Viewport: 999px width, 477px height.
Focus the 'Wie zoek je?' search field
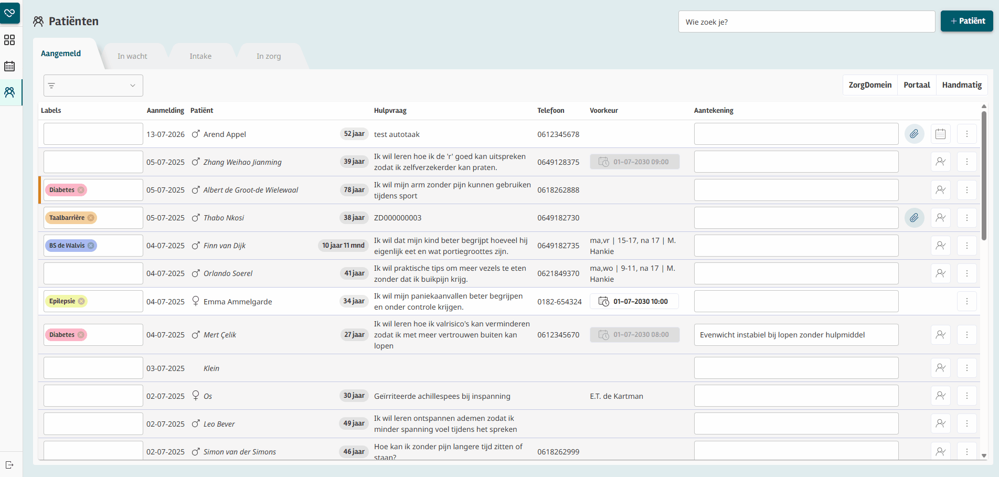tap(806, 22)
